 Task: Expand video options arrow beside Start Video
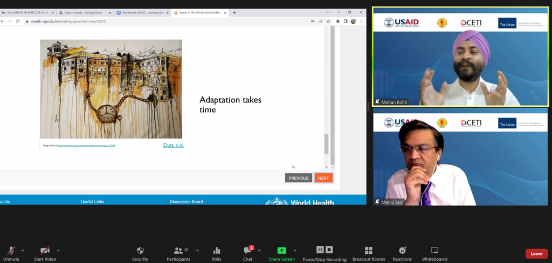coord(58,251)
